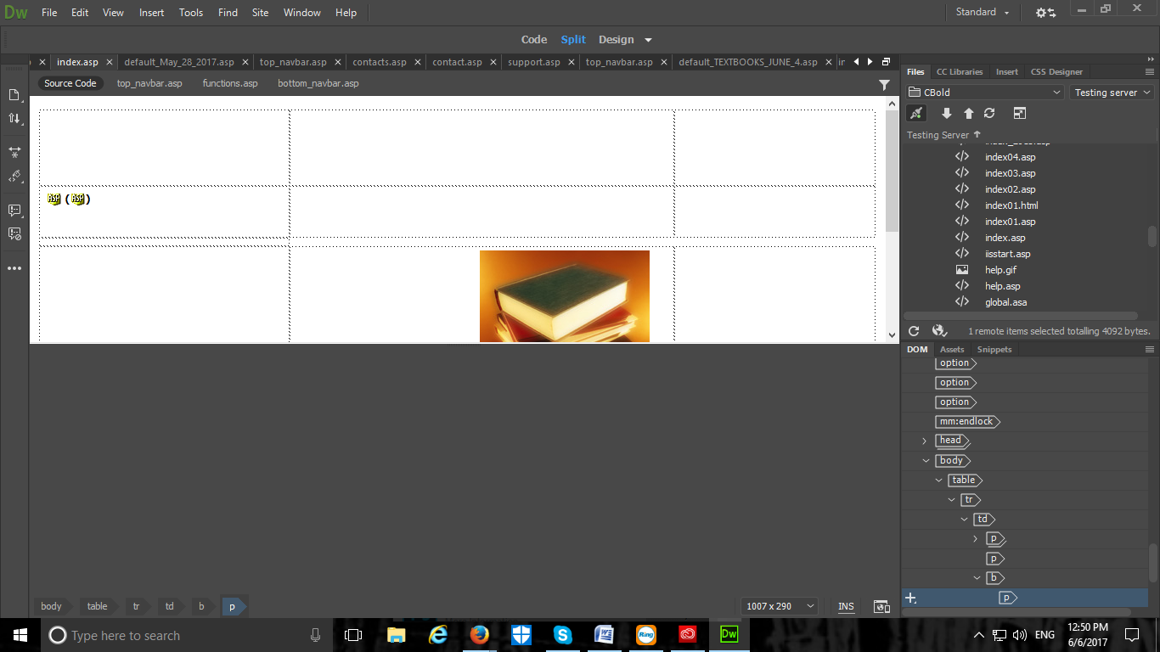Click Refresh icon at Files panel bottom
This screenshot has height=652, width=1160.
(x=914, y=331)
